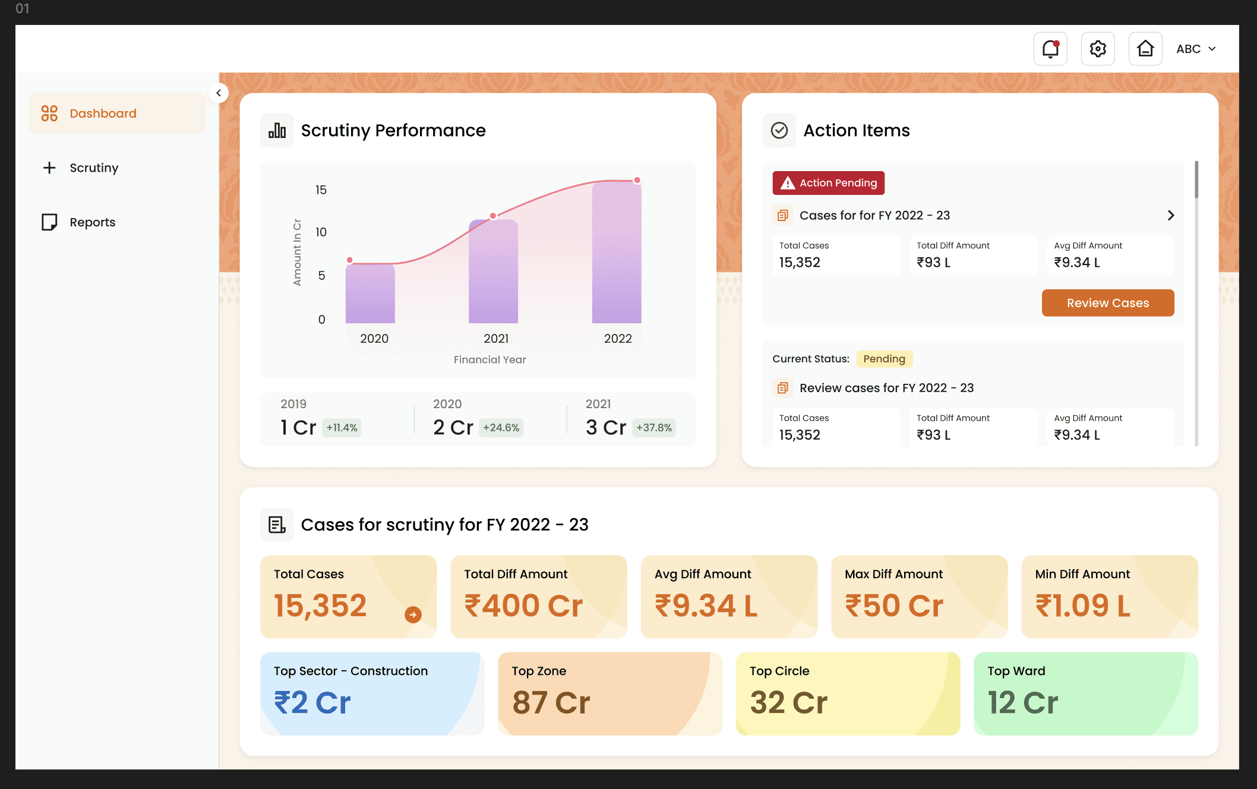Click the document icon beside Cases for scrutiny

(277, 525)
